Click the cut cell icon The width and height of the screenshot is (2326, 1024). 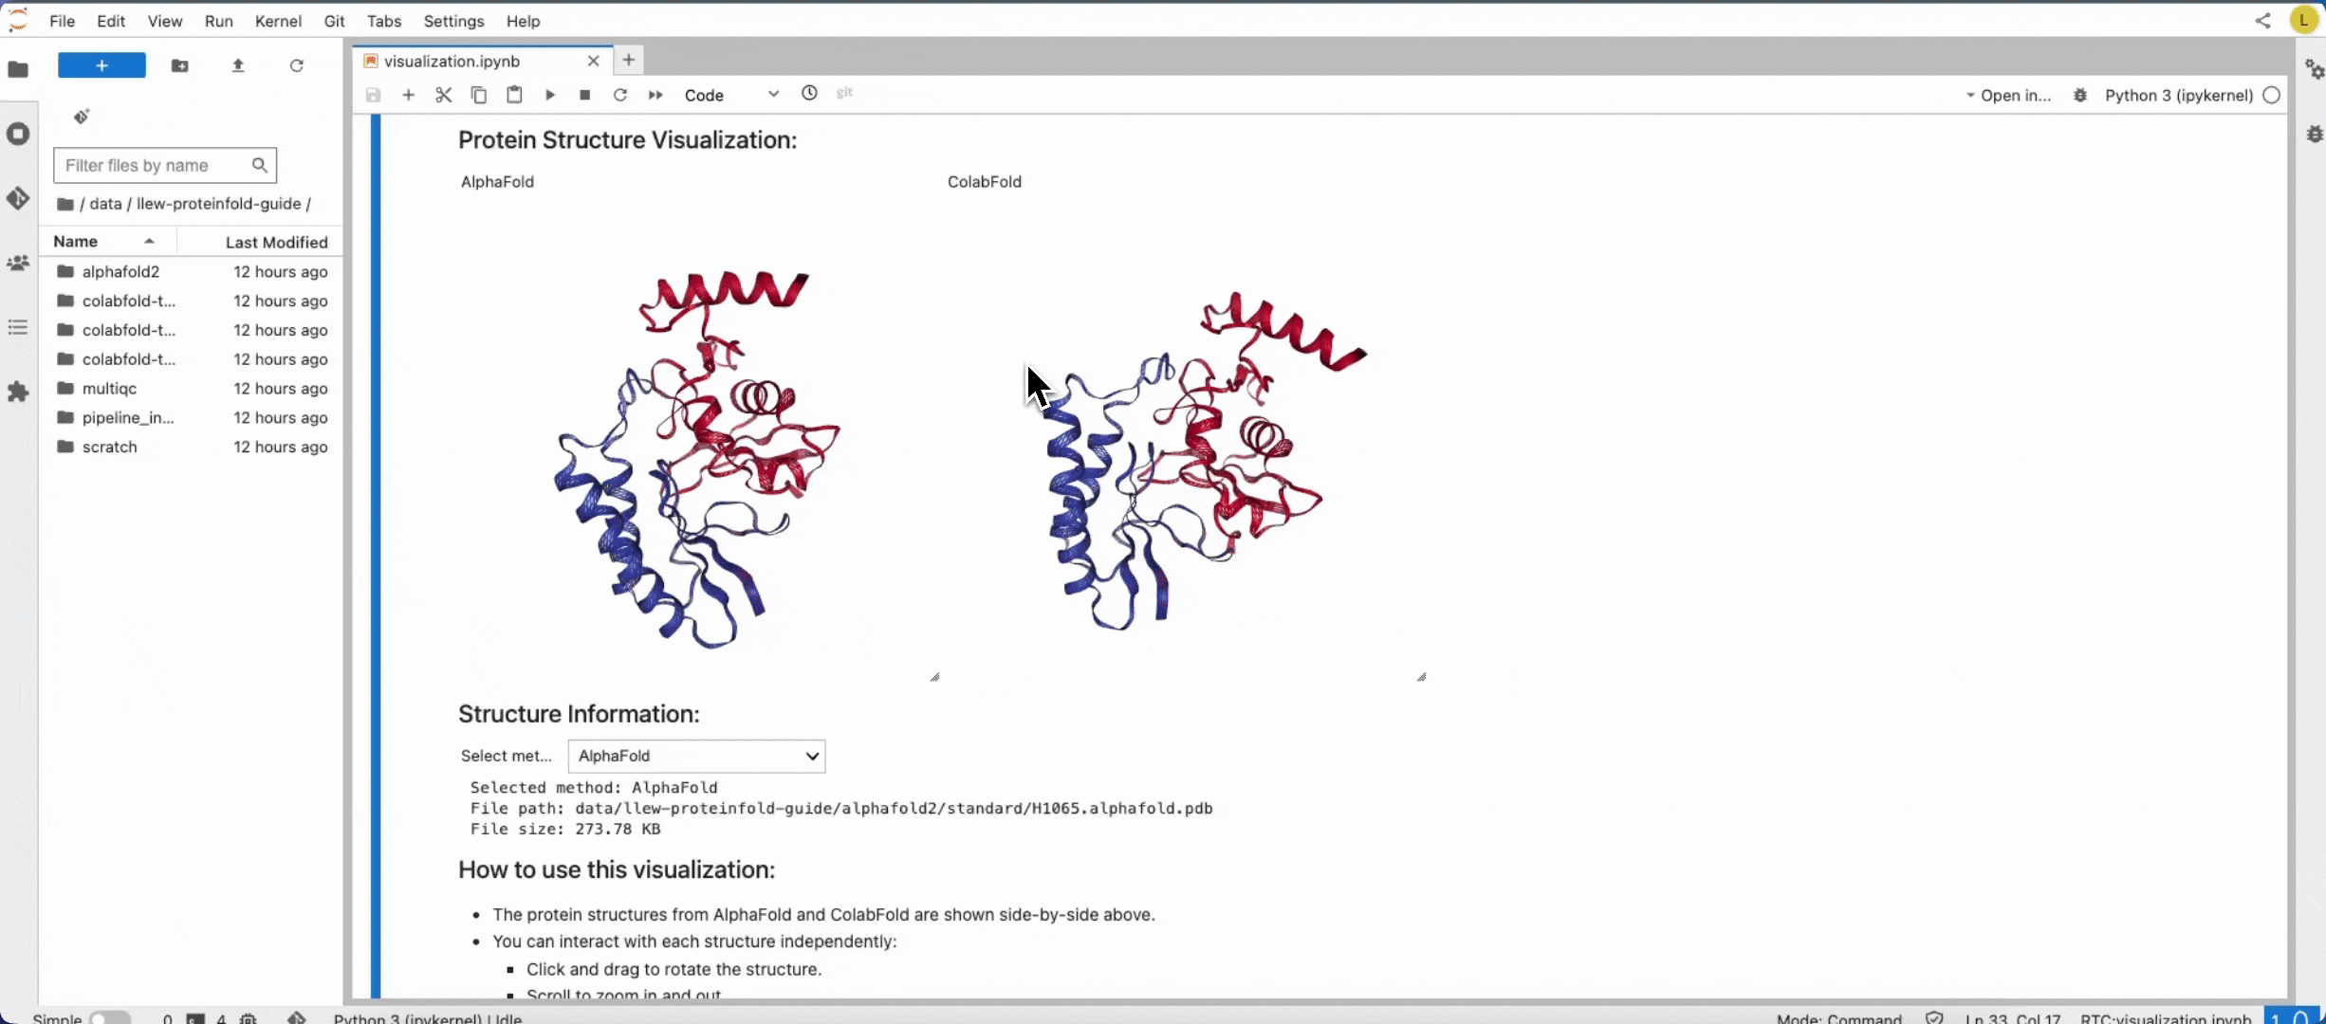[442, 93]
